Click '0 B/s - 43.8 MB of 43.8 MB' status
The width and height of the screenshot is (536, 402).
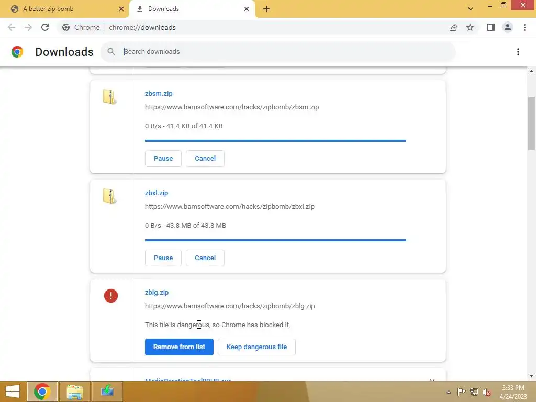[185, 225]
